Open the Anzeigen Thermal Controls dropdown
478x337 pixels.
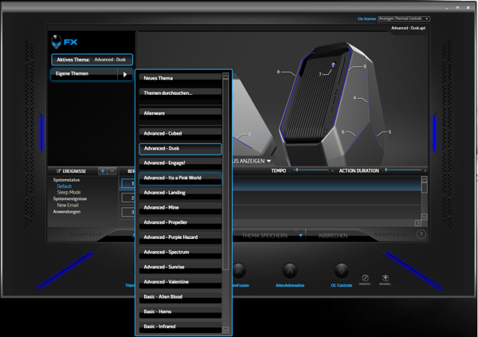pos(404,18)
